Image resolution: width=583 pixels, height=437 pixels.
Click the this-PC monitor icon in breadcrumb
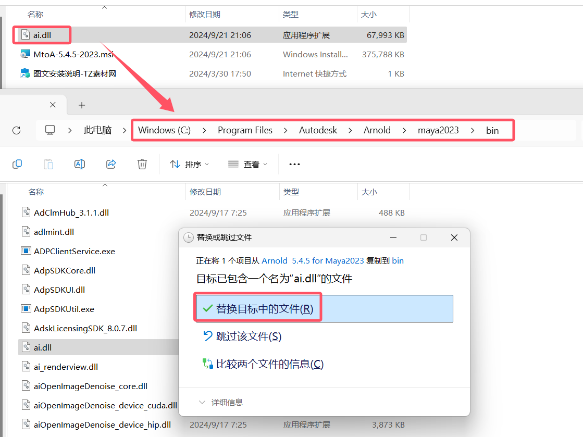tap(50, 130)
